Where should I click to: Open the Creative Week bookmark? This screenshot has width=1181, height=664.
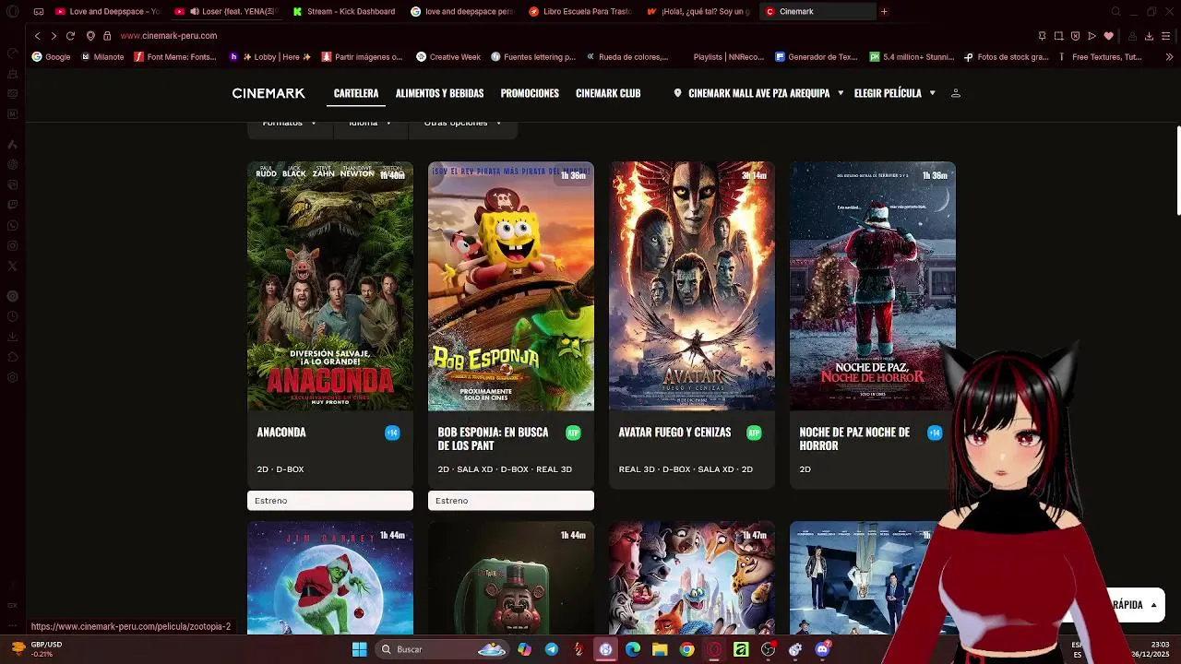click(x=448, y=57)
